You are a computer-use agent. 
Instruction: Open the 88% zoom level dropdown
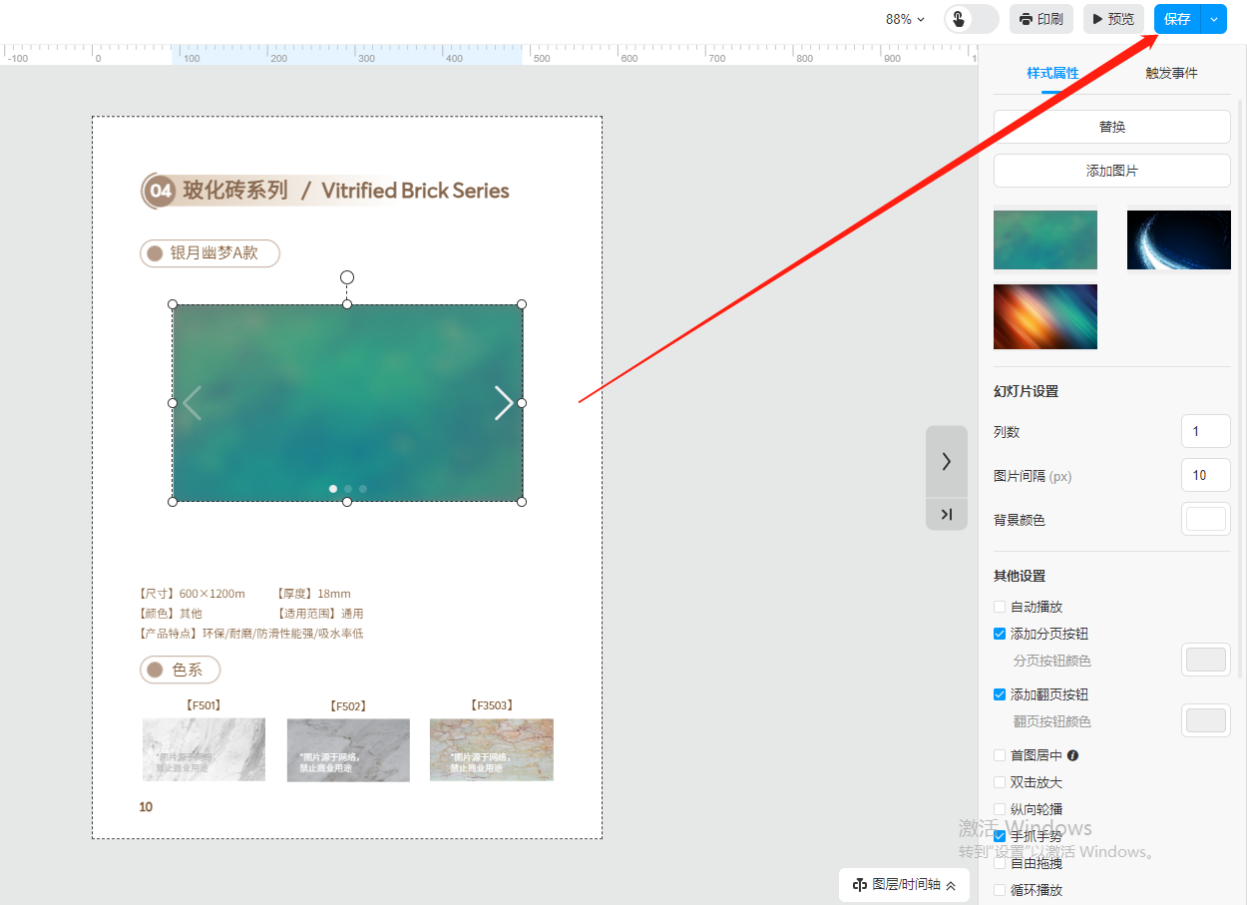click(905, 19)
